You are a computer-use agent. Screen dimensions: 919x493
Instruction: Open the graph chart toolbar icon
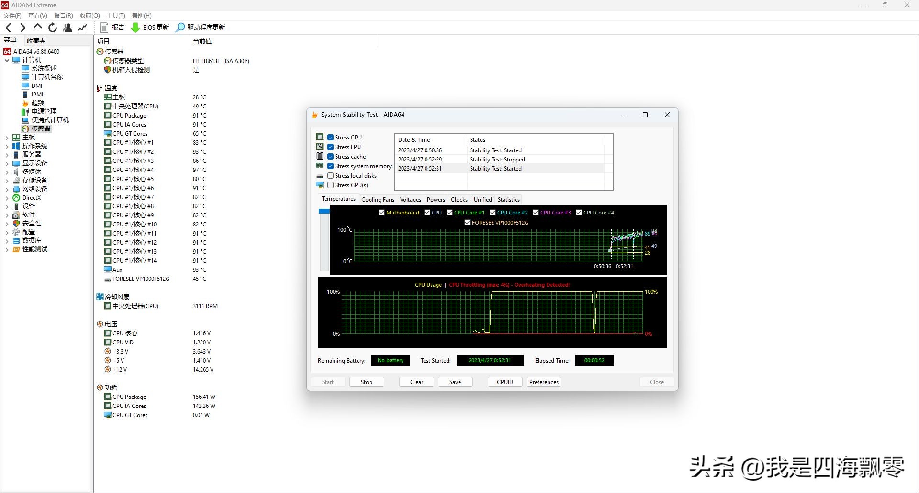[83, 28]
